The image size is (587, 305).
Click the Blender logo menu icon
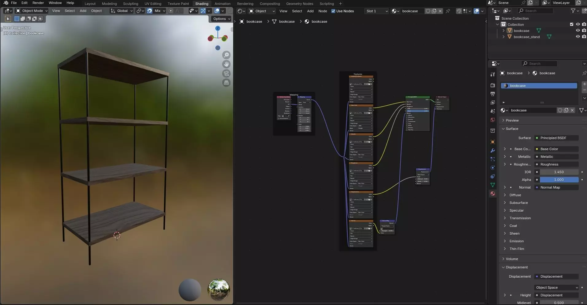pos(6,3)
